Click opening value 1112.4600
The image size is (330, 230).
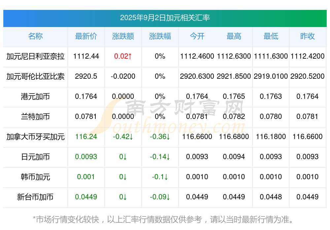point(197,56)
